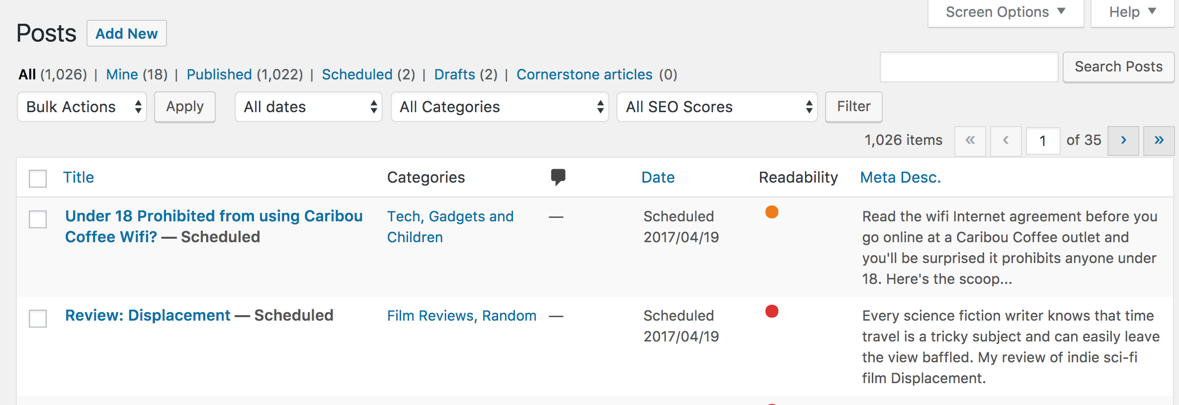The height and width of the screenshot is (405, 1179).
Task: Sort posts by the Date column
Action: click(658, 177)
